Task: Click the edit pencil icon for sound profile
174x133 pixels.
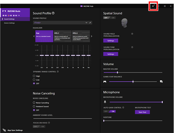Action: click(90, 23)
